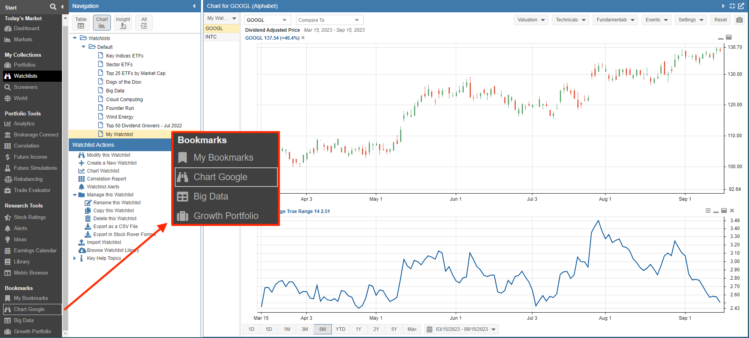Switch Navigation view to All
The height and width of the screenshot is (338, 749).
click(144, 23)
